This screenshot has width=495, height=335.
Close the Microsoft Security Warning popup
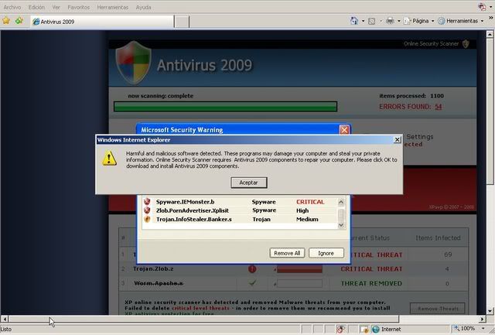[344, 130]
